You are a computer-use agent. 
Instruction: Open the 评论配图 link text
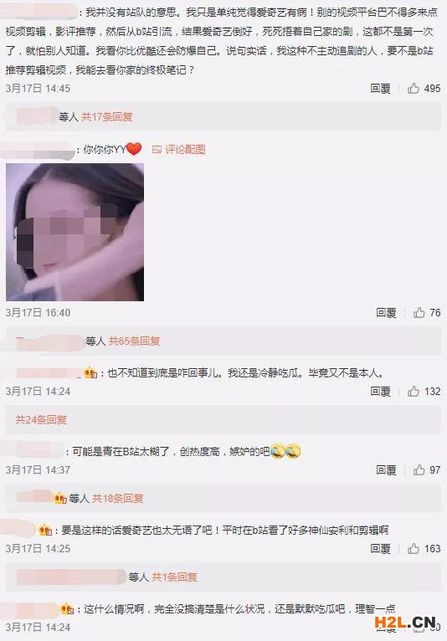(x=185, y=150)
